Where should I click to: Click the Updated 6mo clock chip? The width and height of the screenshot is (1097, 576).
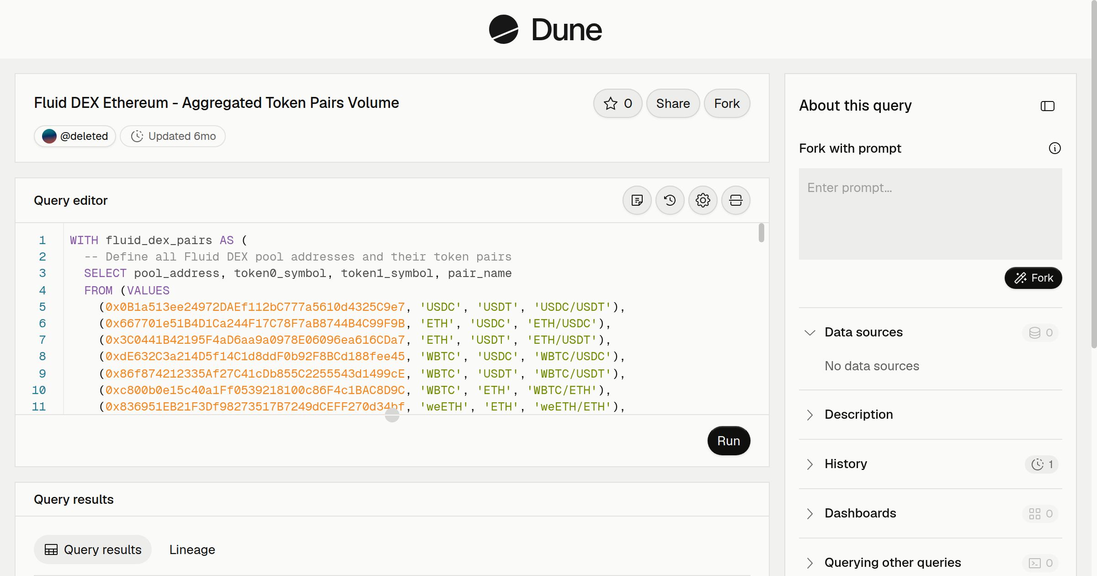pos(173,136)
